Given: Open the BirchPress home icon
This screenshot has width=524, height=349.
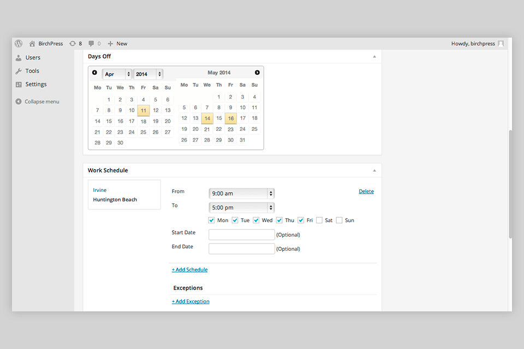Looking at the screenshot, I should pyautogui.click(x=32, y=44).
